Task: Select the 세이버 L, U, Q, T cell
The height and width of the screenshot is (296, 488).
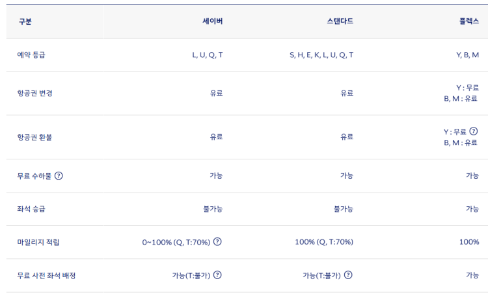Action: click(x=208, y=55)
